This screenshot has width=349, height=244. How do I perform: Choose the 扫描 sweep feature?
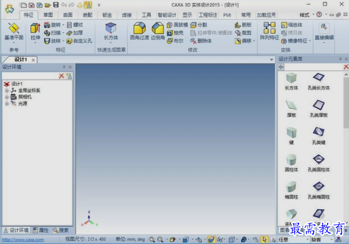pos(52,33)
